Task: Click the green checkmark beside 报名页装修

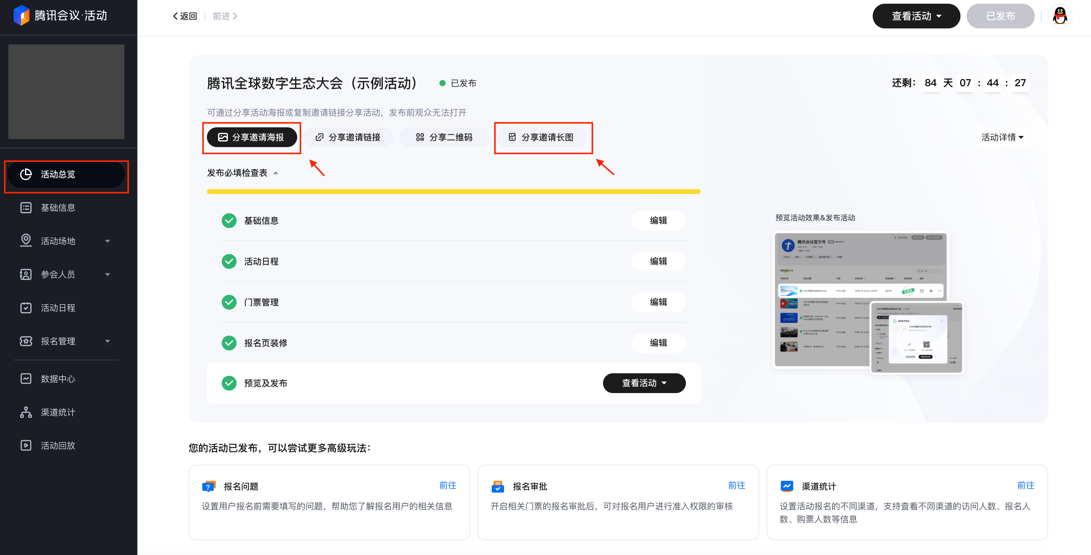Action: click(229, 342)
